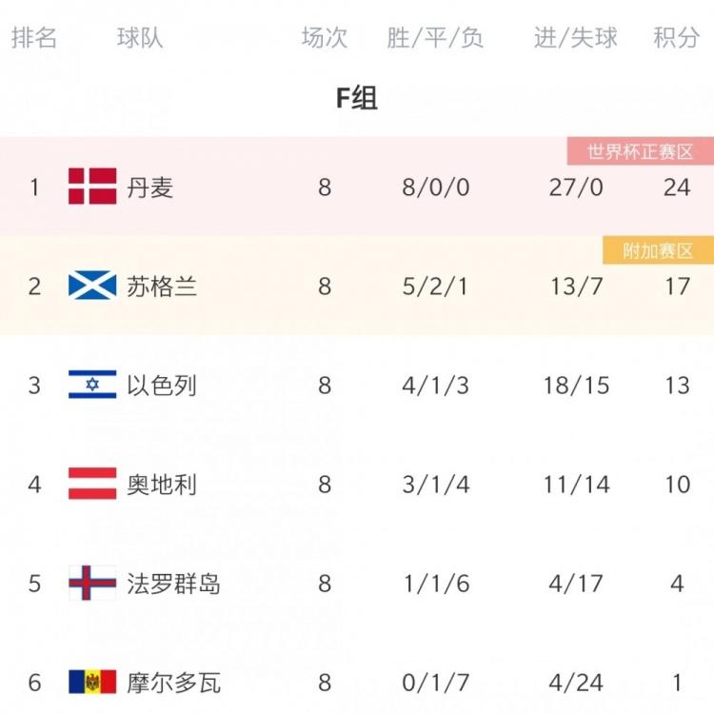Click the 球队 column header
Image resolution: width=714 pixels, height=714 pixels.
pyautogui.click(x=140, y=37)
